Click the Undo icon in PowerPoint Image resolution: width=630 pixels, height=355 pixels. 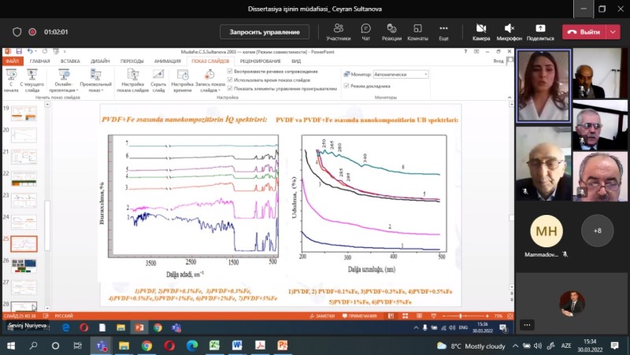30,51
